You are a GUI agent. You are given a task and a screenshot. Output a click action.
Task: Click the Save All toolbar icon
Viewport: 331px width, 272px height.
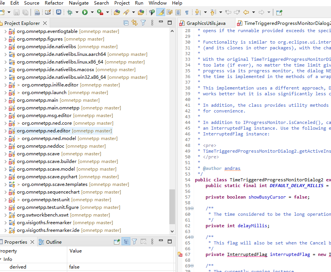click(x=25, y=12)
